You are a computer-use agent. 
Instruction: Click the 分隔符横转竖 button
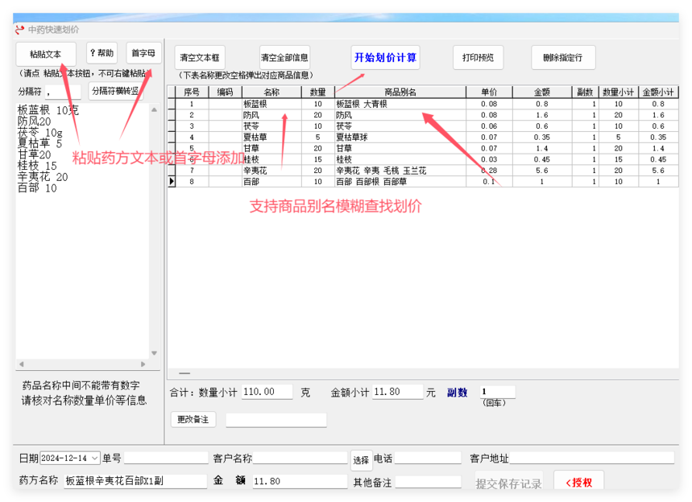[116, 91]
